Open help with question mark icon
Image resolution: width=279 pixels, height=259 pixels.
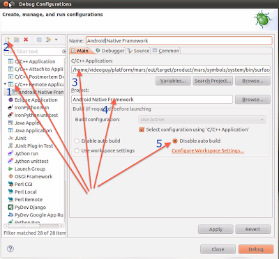10,249
